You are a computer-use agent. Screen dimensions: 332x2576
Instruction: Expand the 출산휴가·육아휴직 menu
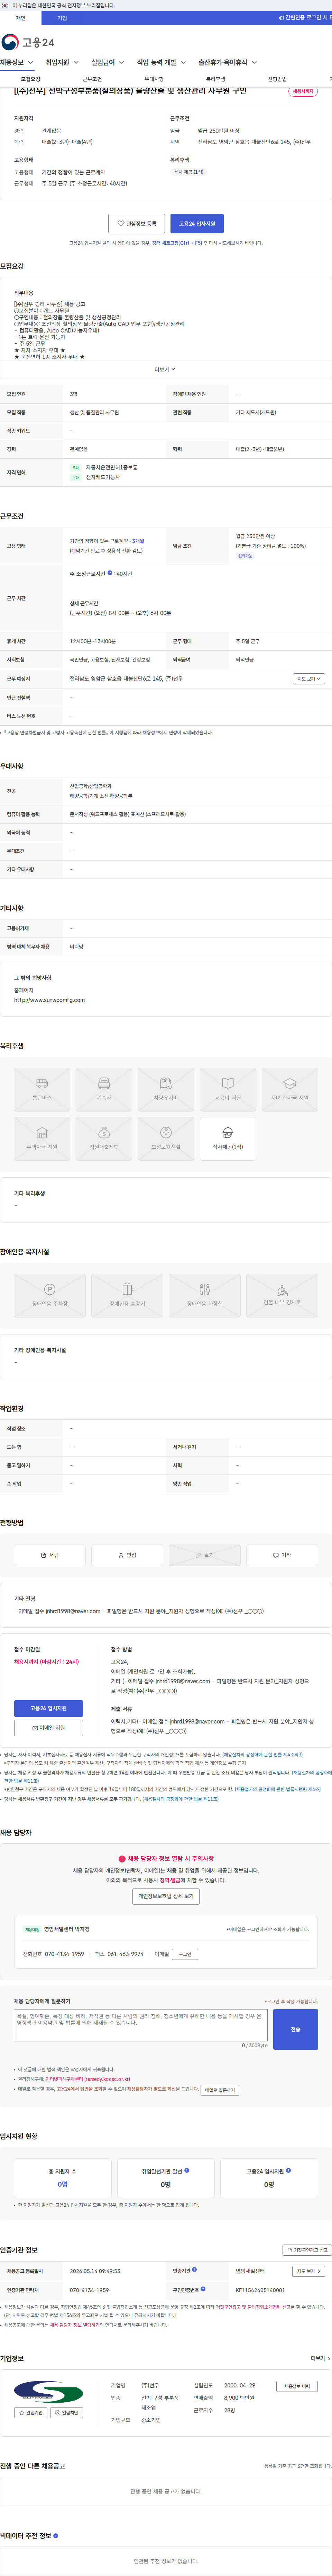(x=227, y=62)
